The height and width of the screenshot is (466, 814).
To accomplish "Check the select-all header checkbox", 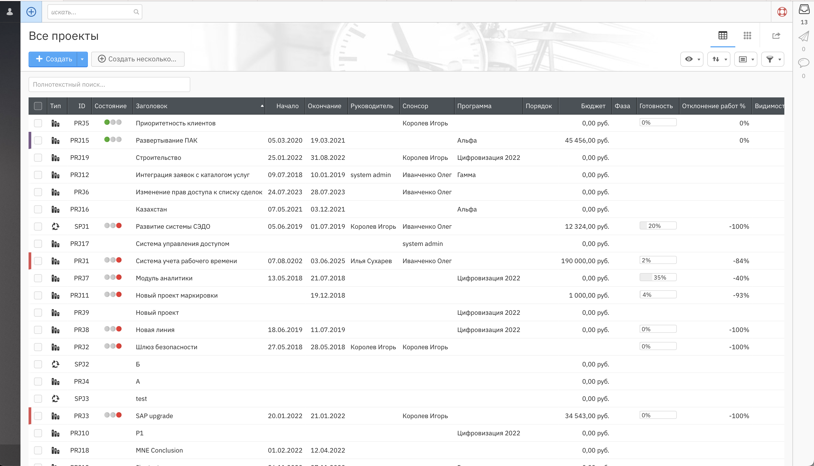I will click(x=38, y=106).
